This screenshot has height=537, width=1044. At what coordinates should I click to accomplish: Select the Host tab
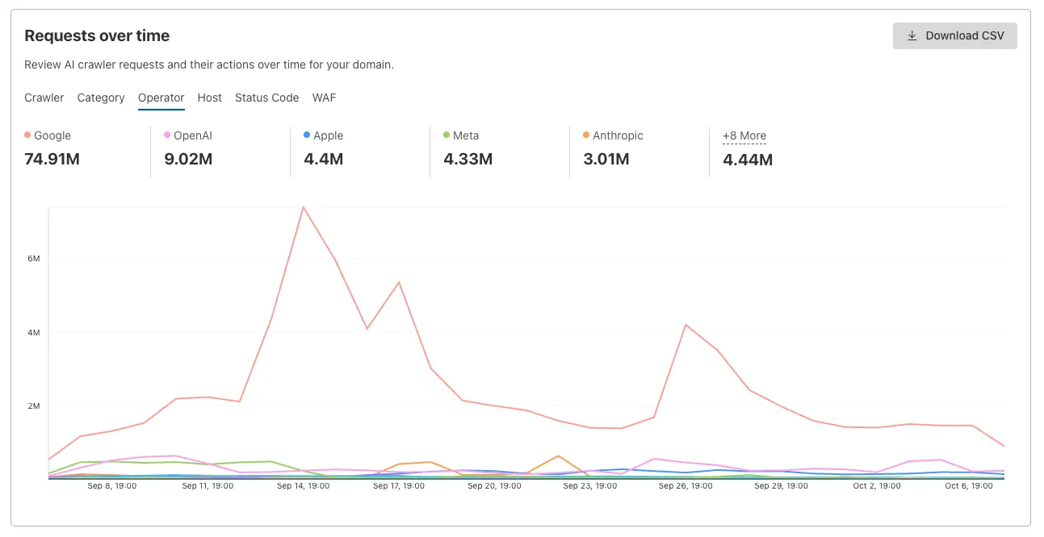click(x=209, y=98)
